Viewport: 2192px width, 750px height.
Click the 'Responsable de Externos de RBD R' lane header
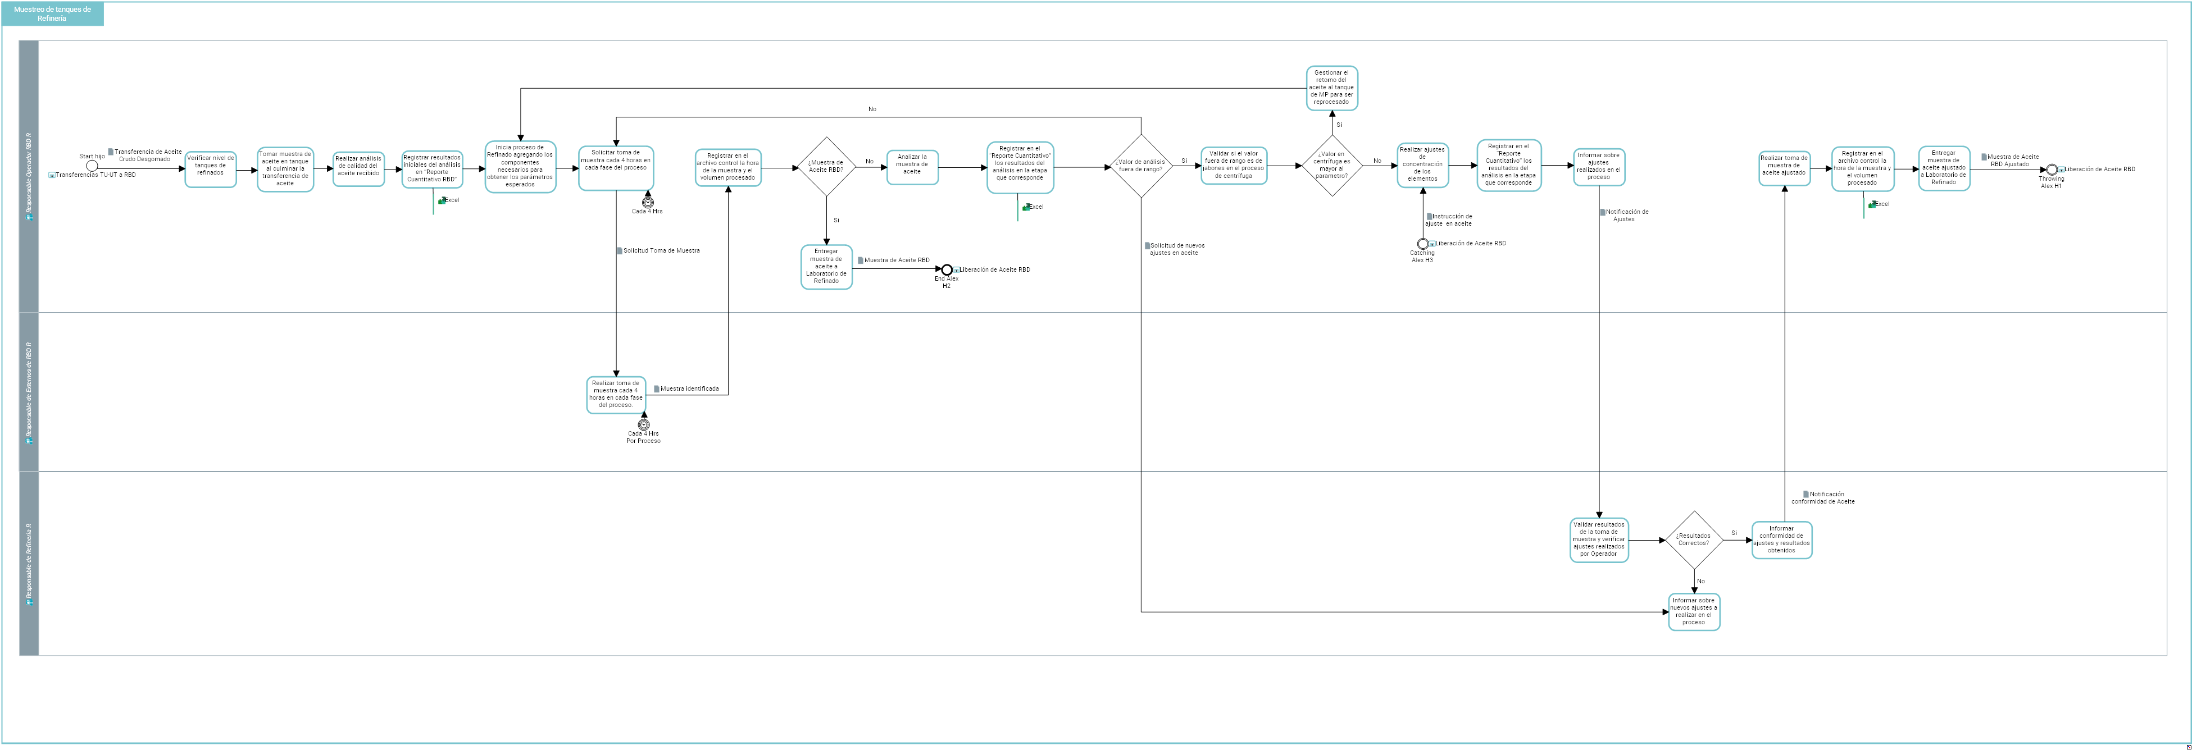(x=29, y=392)
